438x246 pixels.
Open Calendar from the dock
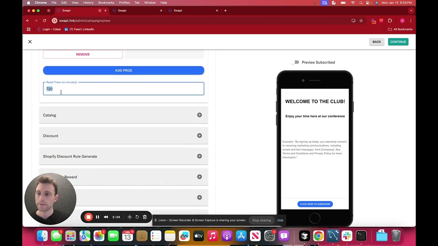pos(127,236)
